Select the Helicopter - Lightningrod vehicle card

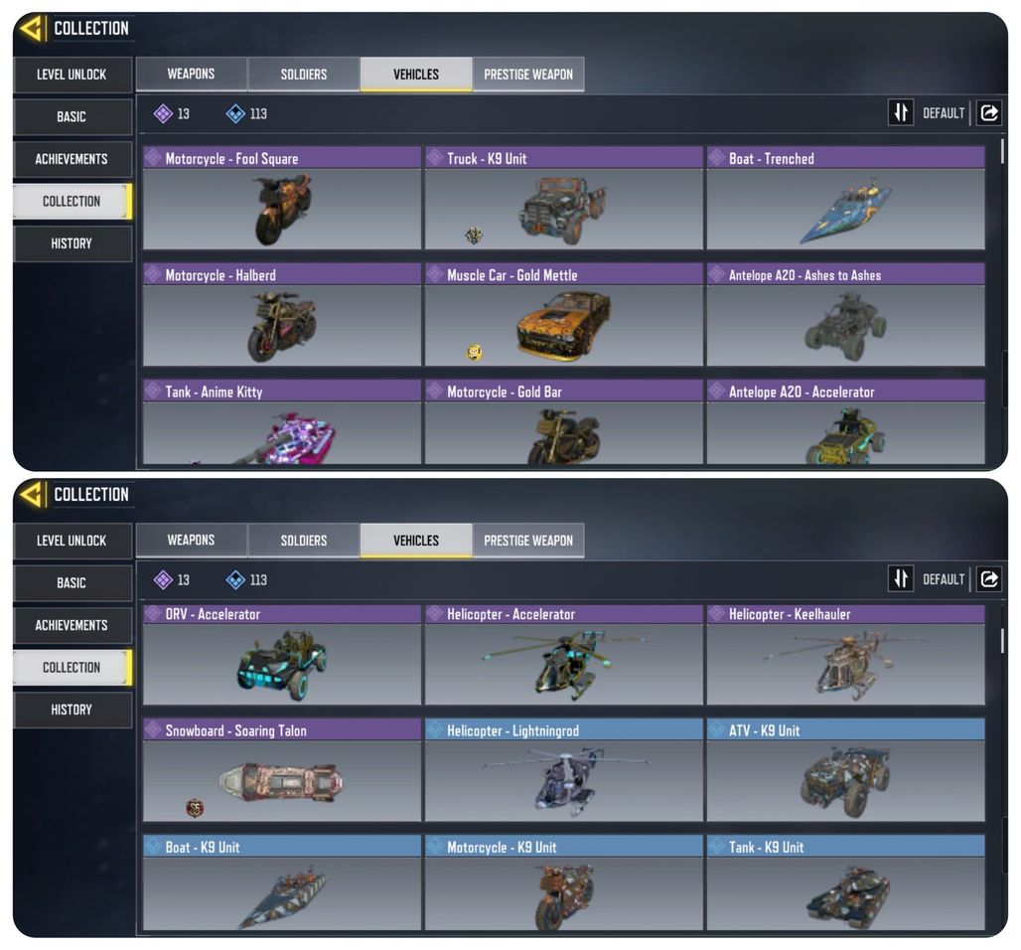(564, 770)
